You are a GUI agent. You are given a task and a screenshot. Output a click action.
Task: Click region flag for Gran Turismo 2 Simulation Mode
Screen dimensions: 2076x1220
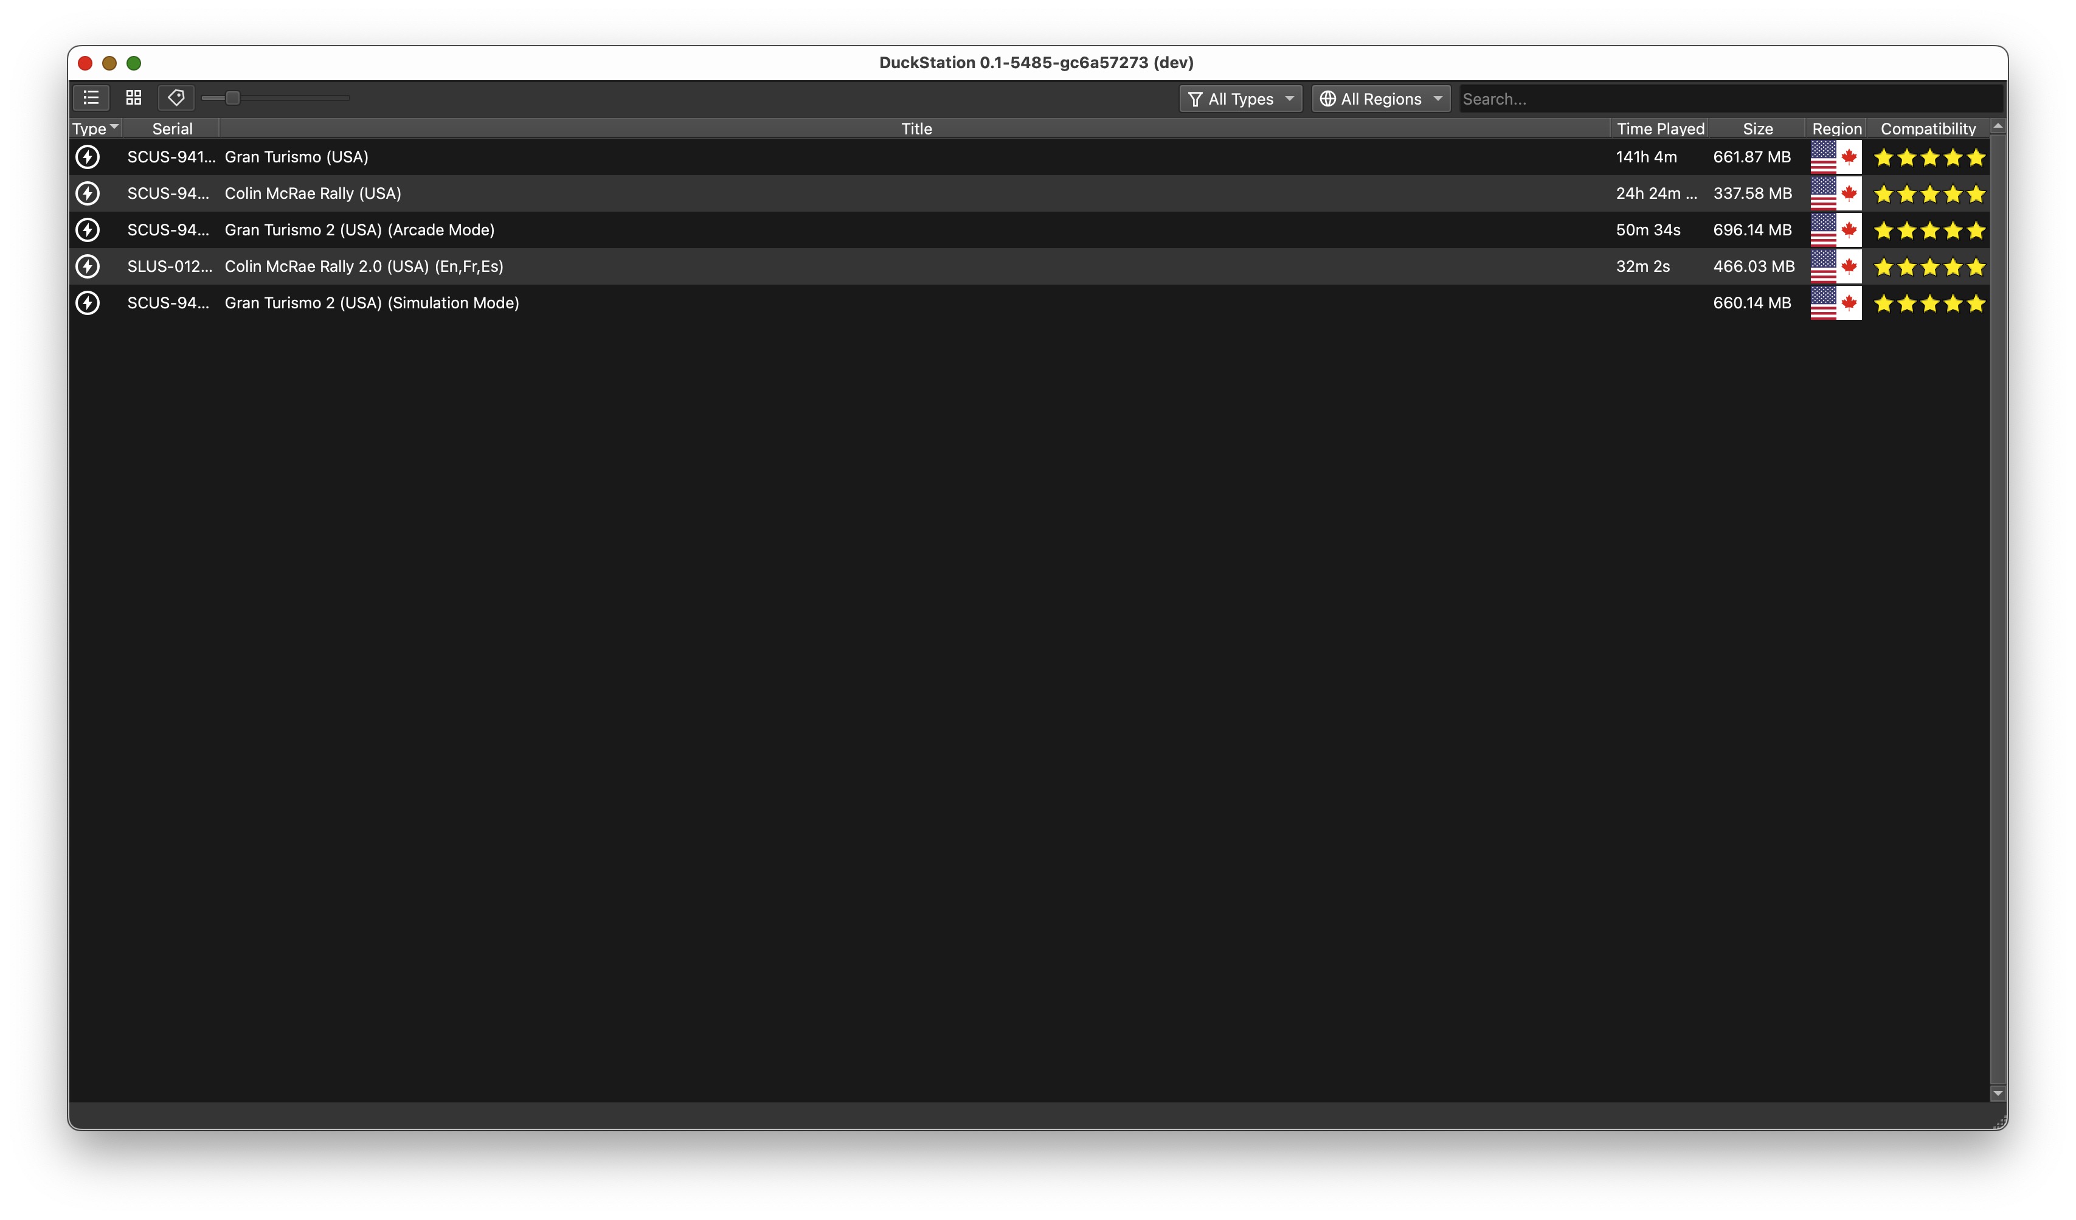pos(1835,303)
